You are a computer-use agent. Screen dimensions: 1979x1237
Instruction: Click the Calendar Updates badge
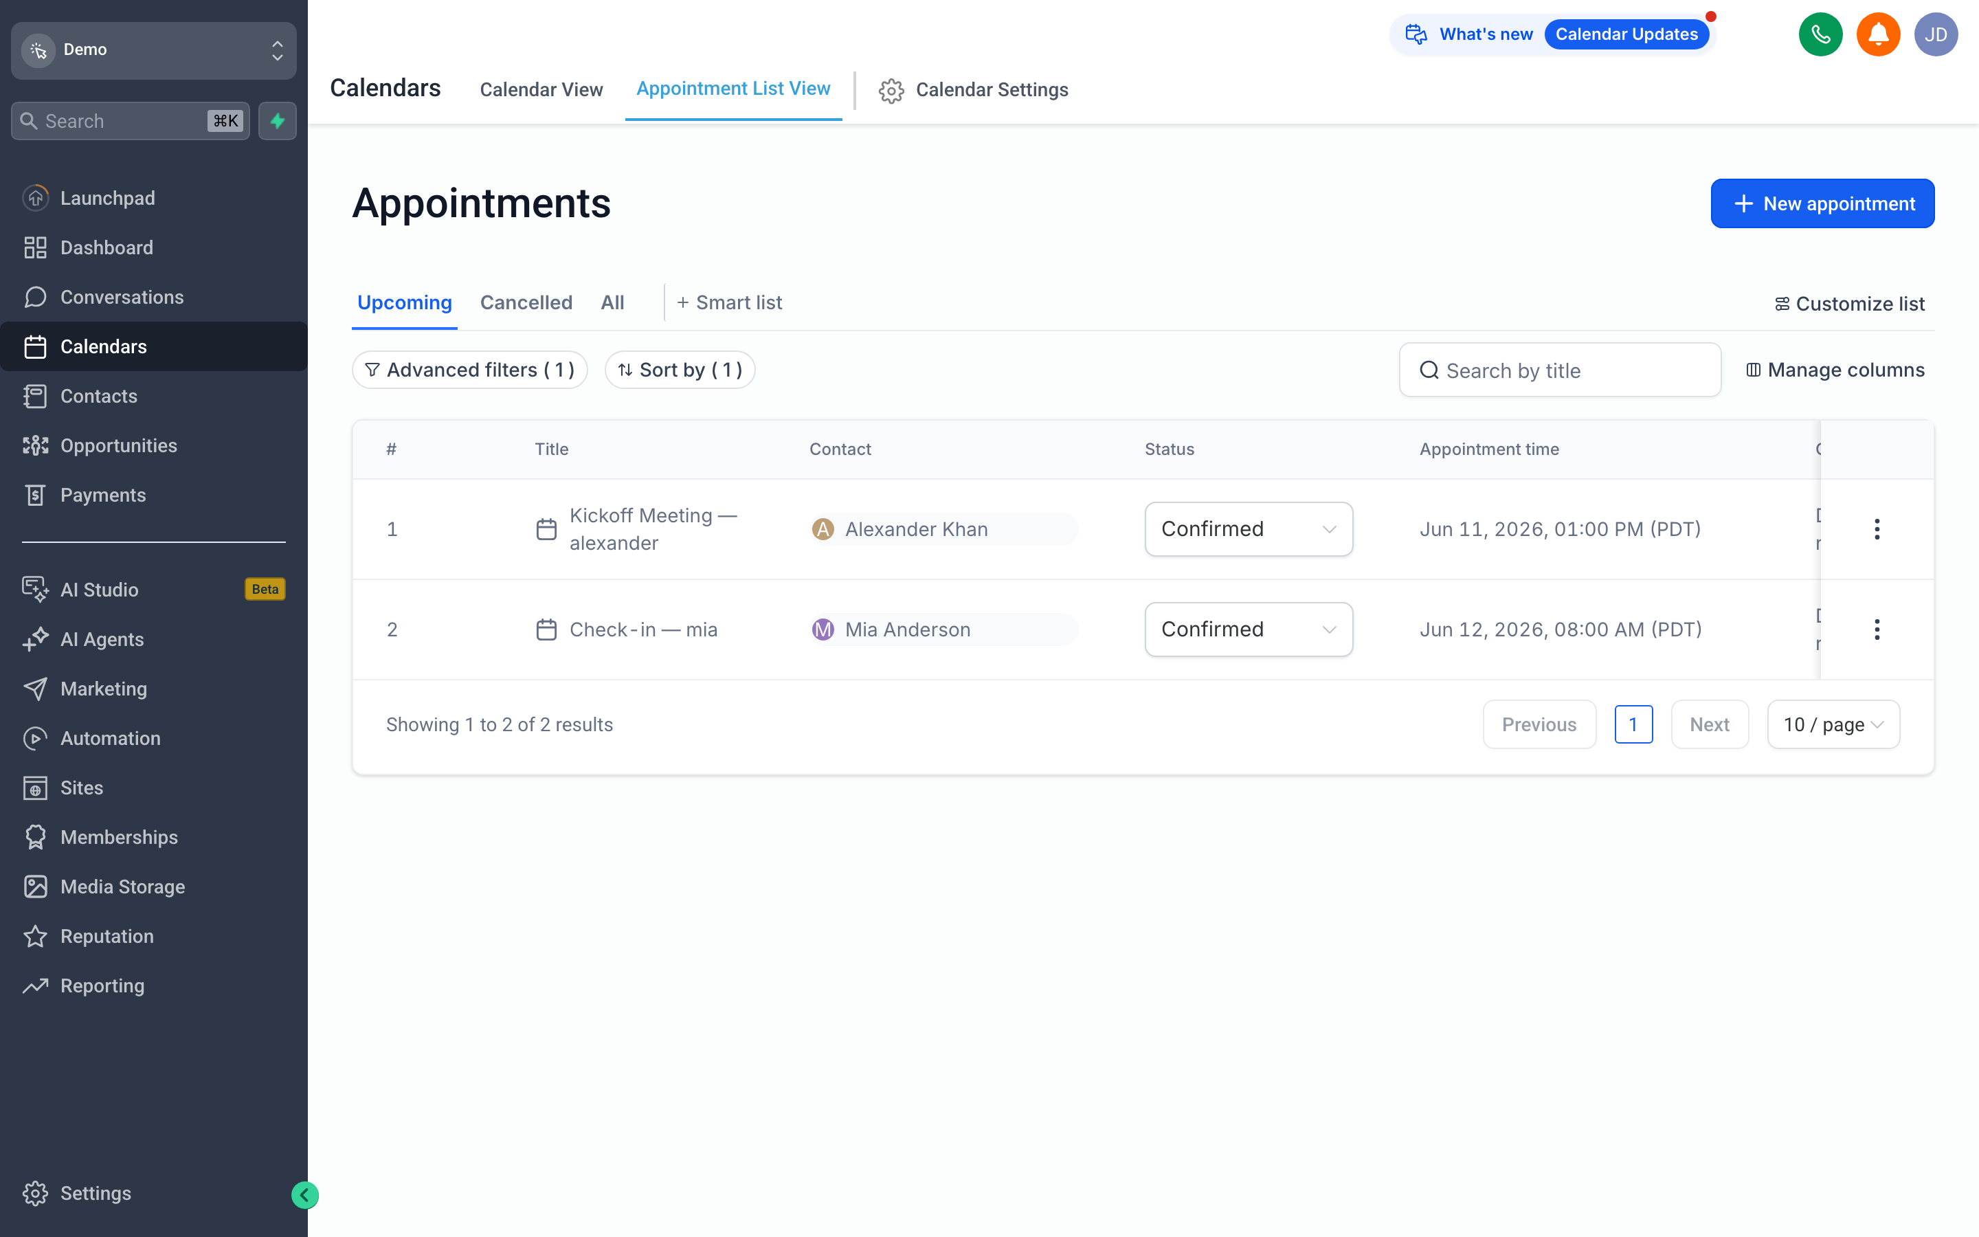(x=1626, y=34)
